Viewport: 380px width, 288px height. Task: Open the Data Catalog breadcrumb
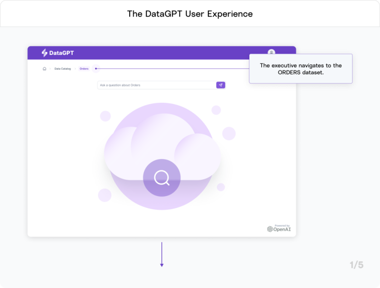(x=63, y=69)
